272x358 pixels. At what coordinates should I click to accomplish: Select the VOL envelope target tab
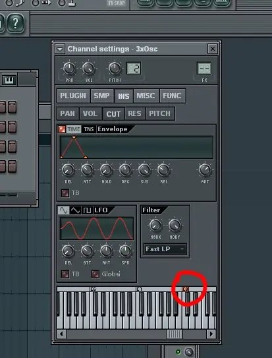pos(90,113)
